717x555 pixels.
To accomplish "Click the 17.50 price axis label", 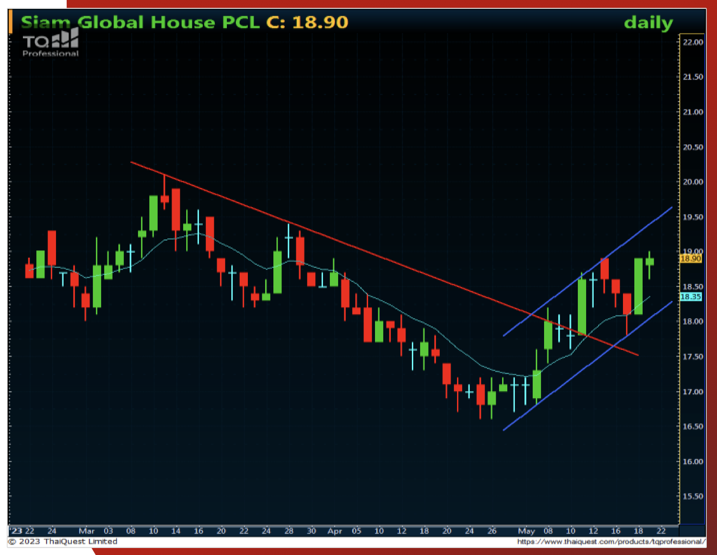I will (x=692, y=357).
